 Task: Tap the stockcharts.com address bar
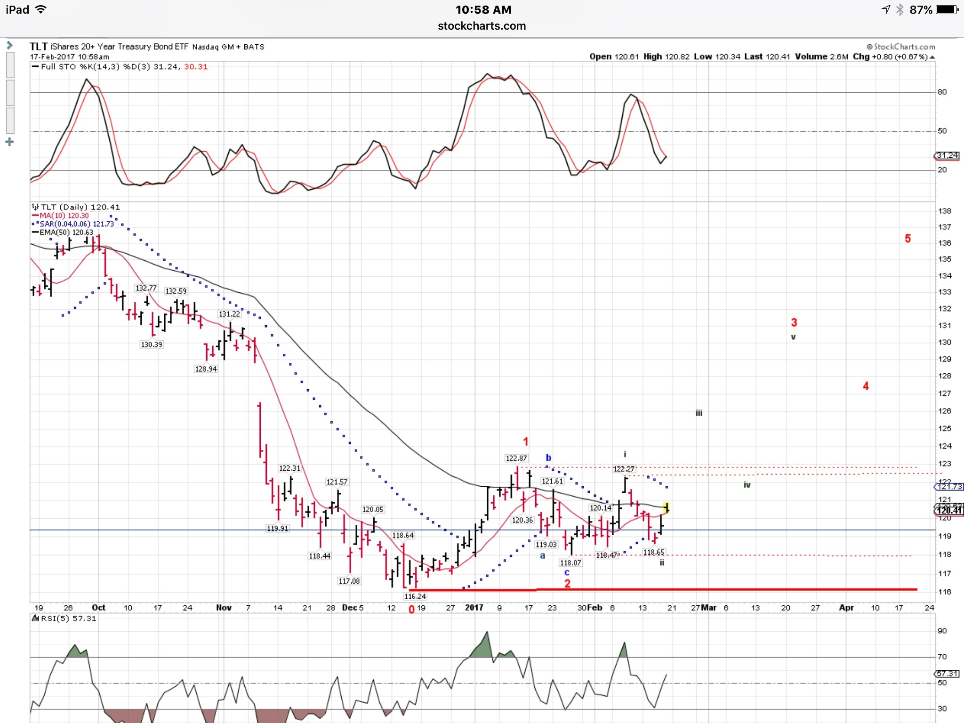pyautogui.click(x=482, y=26)
